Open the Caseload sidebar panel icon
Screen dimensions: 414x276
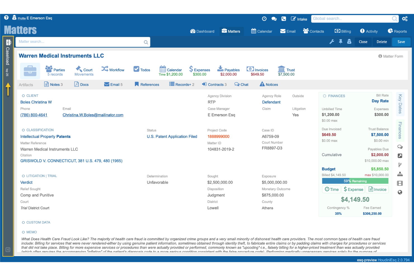8,43
